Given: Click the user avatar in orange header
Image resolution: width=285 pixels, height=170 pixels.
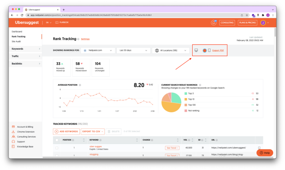Looking at the screenshot, I should coord(263,23).
